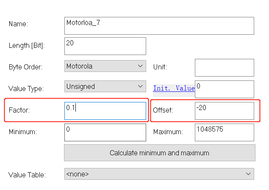The image size is (269, 190).
Task: Click the Name input field
Action: pyautogui.click(x=159, y=25)
